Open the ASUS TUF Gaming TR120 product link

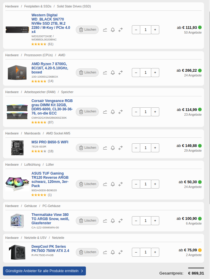coord(50,180)
